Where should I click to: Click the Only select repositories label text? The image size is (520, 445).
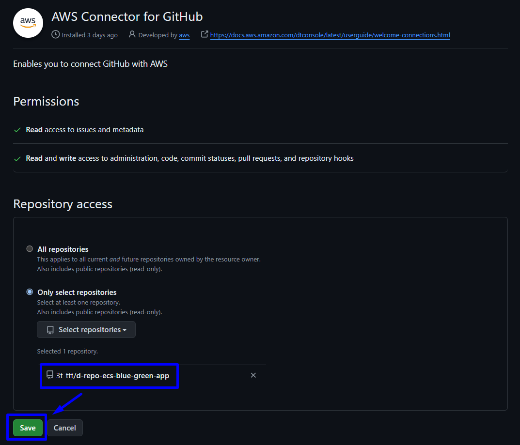point(77,292)
